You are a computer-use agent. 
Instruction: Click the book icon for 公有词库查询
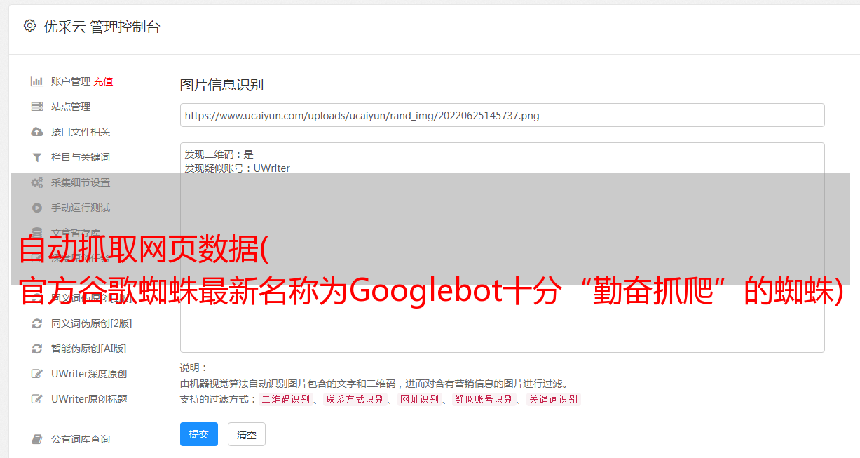click(37, 439)
